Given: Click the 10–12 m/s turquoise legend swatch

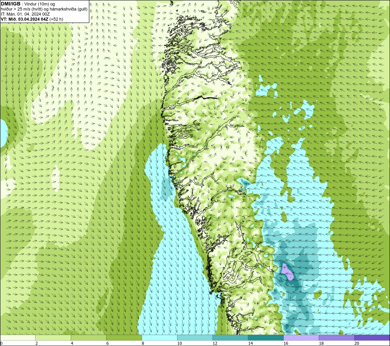Looking at the screenshot, I should coord(195,337).
